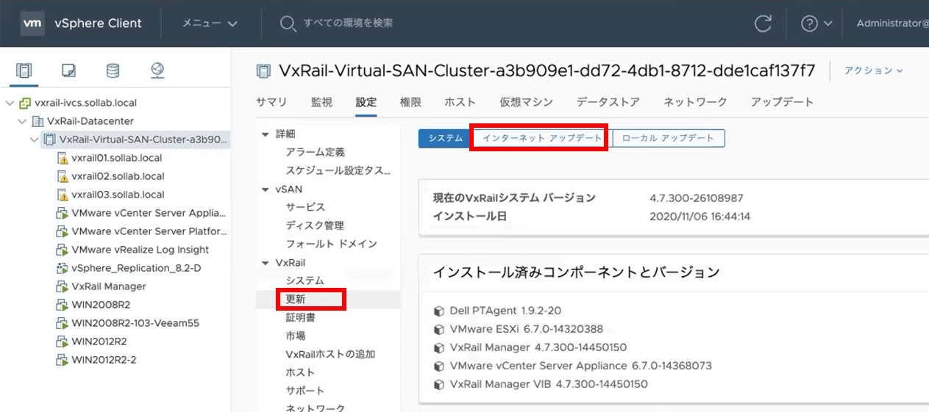The image size is (929, 412).
Task: Collapse the VxRail settings section
Action: click(x=266, y=262)
